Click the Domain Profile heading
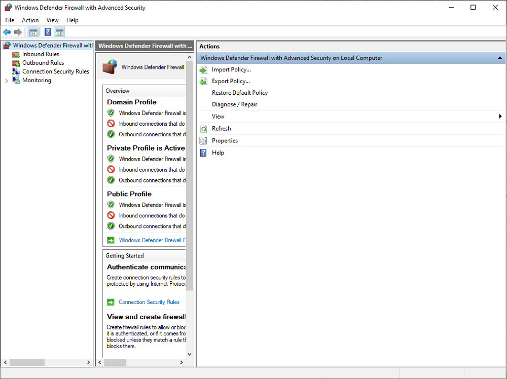This screenshot has width=507, height=379. (132, 102)
